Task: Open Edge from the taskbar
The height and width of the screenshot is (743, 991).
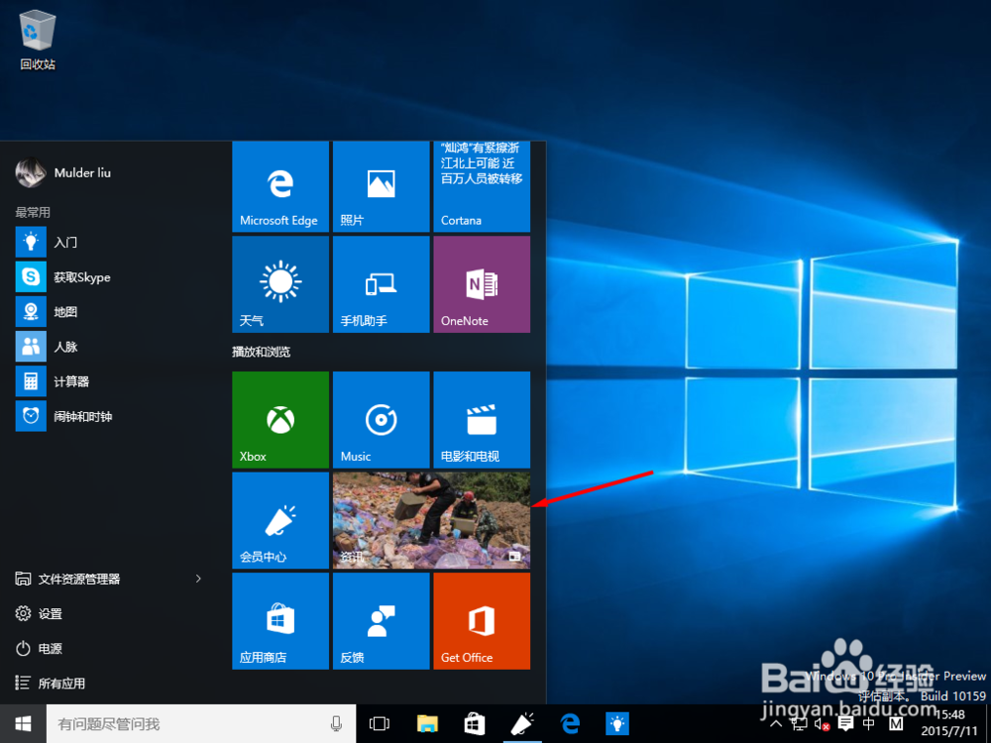Action: tap(570, 723)
